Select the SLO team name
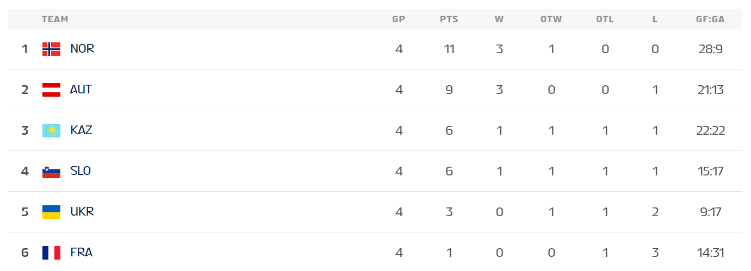Image resolution: width=751 pixels, height=271 pixels. click(80, 171)
